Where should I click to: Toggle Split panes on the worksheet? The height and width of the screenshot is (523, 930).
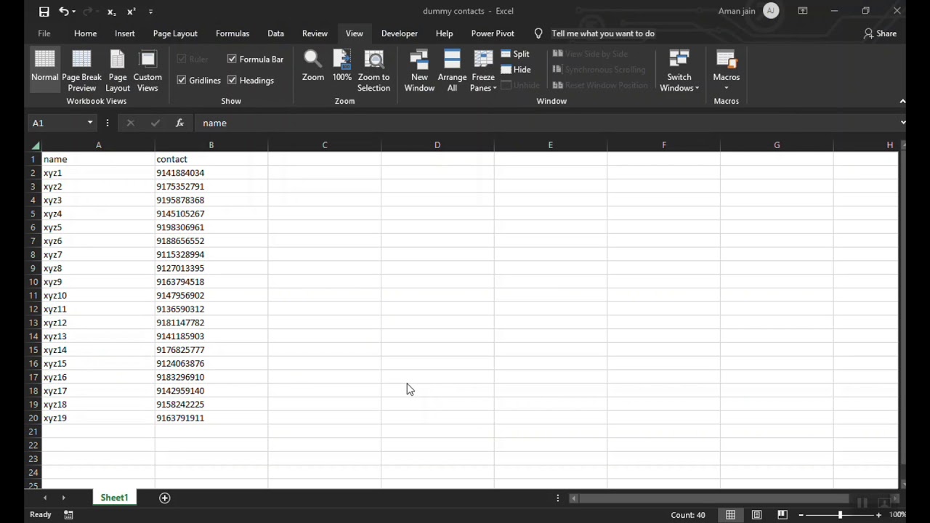point(515,54)
